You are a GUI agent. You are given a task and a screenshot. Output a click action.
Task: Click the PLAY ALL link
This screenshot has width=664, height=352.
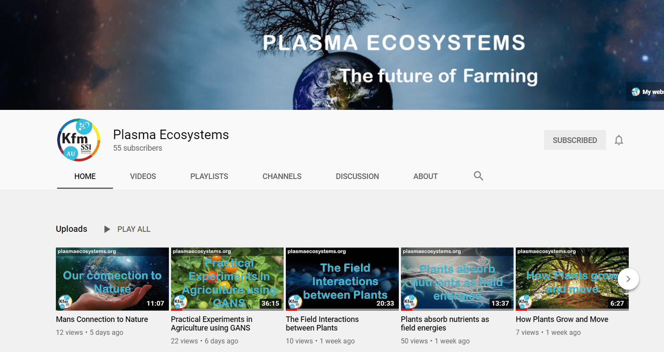coord(134,229)
